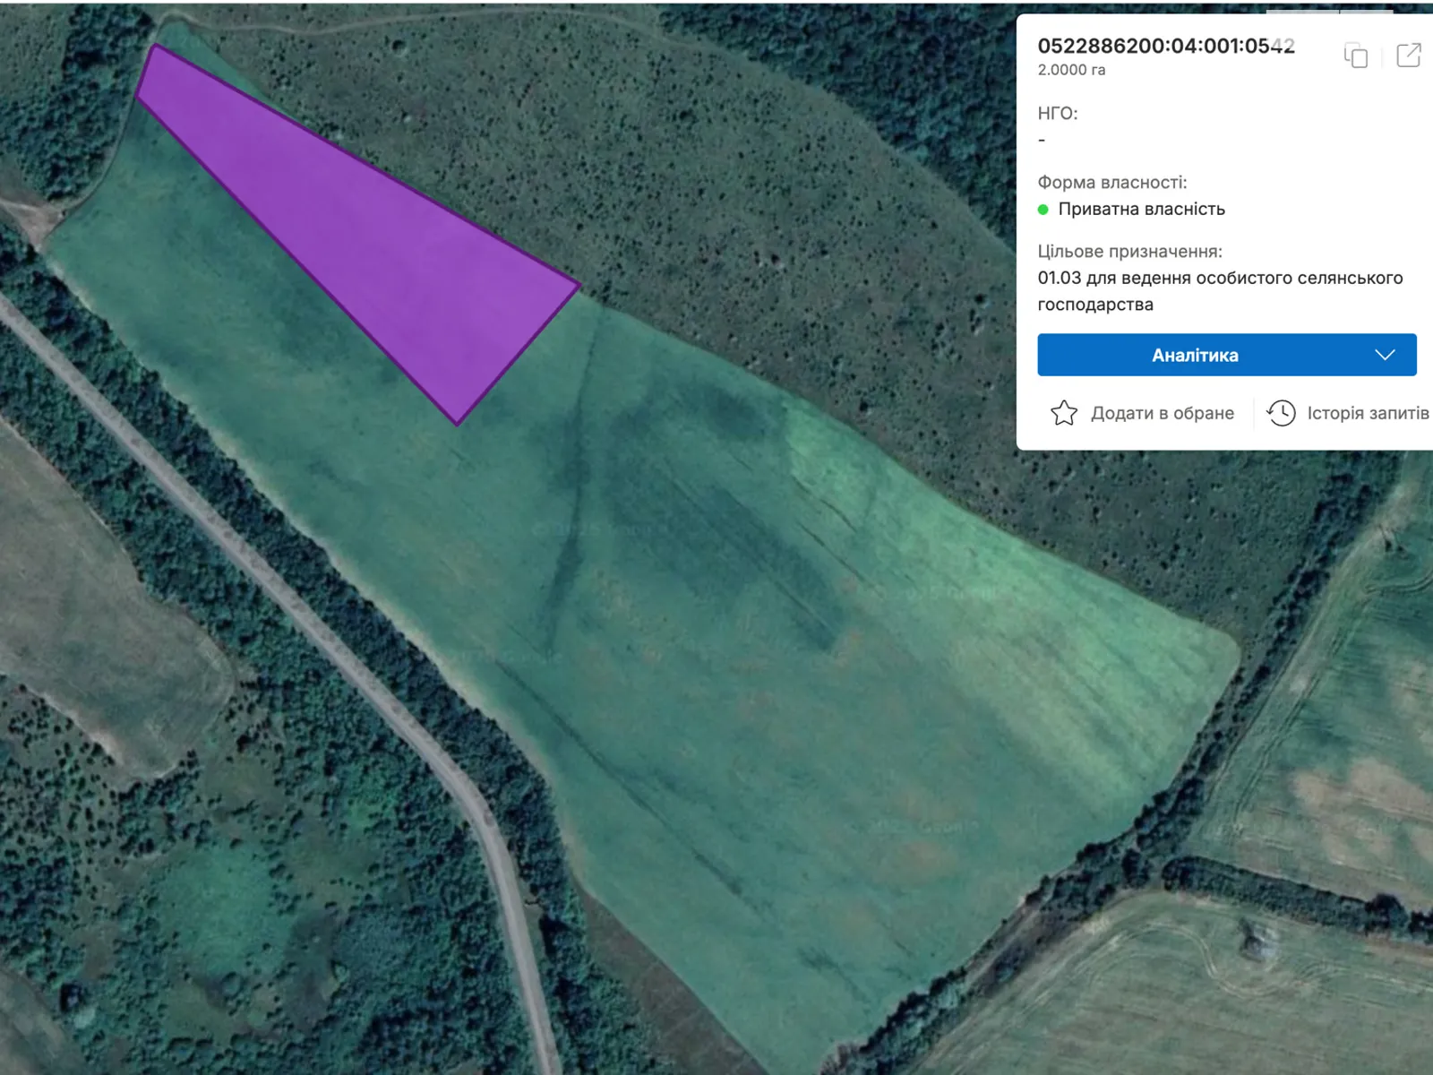The image size is (1433, 1075).
Task: Click the cadastral number 0522886200:04:001:0542
Action: point(1165,47)
